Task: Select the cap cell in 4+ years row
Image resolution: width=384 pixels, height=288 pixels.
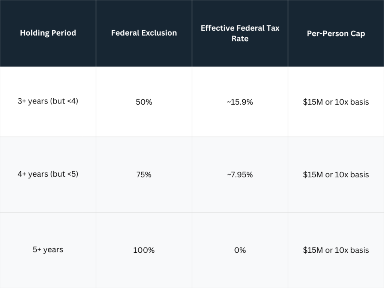Action: [x=336, y=175]
